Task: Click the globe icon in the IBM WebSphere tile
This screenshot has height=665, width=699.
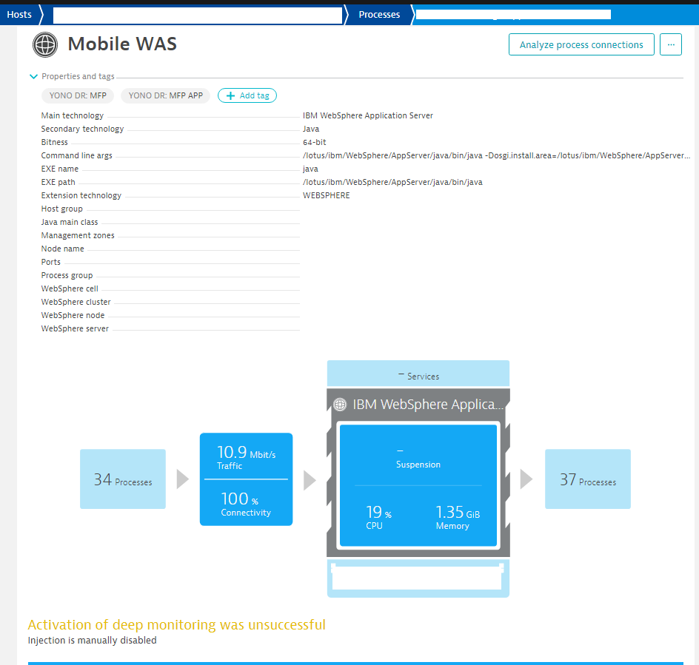Action: click(x=340, y=405)
